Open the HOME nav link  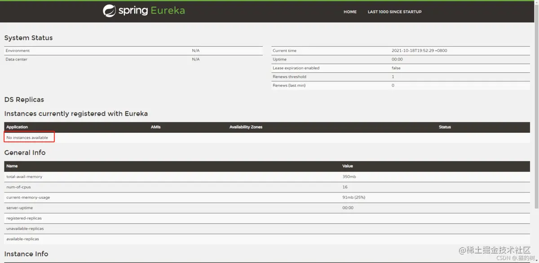350,12
